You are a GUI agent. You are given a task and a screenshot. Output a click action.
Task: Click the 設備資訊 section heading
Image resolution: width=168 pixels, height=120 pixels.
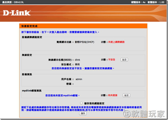(27, 74)
